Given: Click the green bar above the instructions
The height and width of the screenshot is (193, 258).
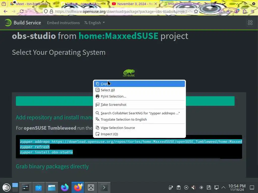Looking at the screenshot, I should [125, 101].
